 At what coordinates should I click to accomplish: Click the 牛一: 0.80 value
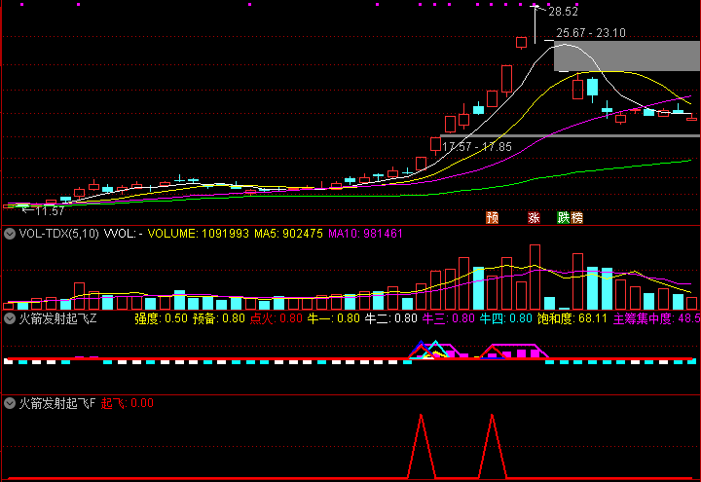[x=334, y=318]
